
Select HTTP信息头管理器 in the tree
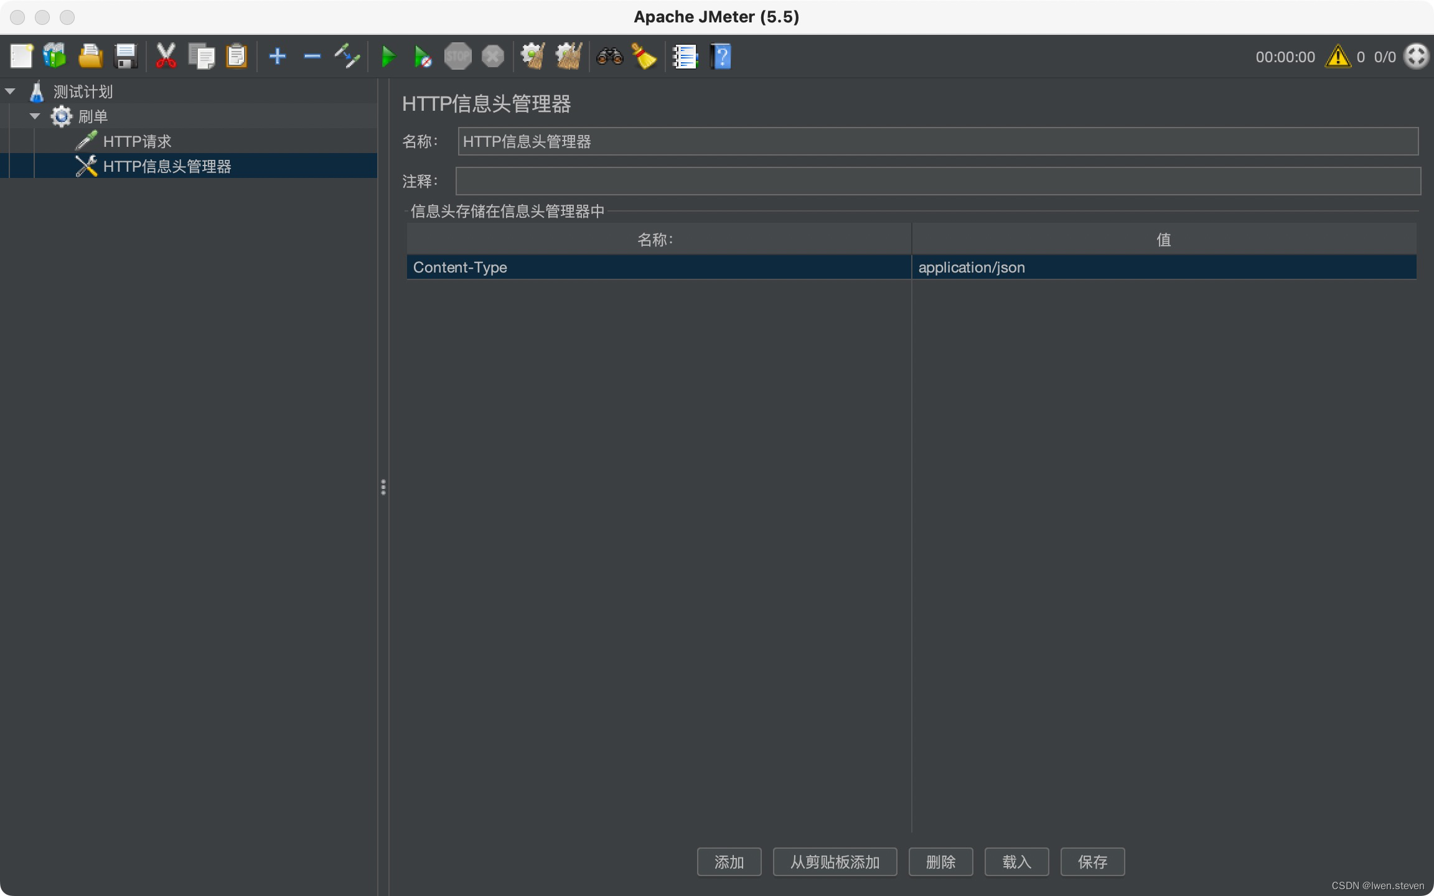[x=167, y=167]
